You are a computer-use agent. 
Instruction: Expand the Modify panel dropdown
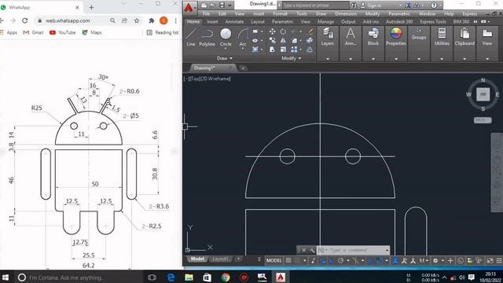point(292,58)
